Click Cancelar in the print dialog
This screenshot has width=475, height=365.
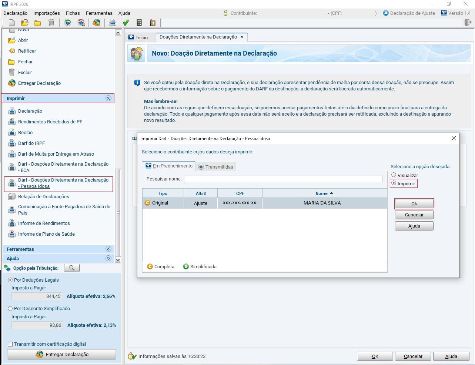pos(414,215)
